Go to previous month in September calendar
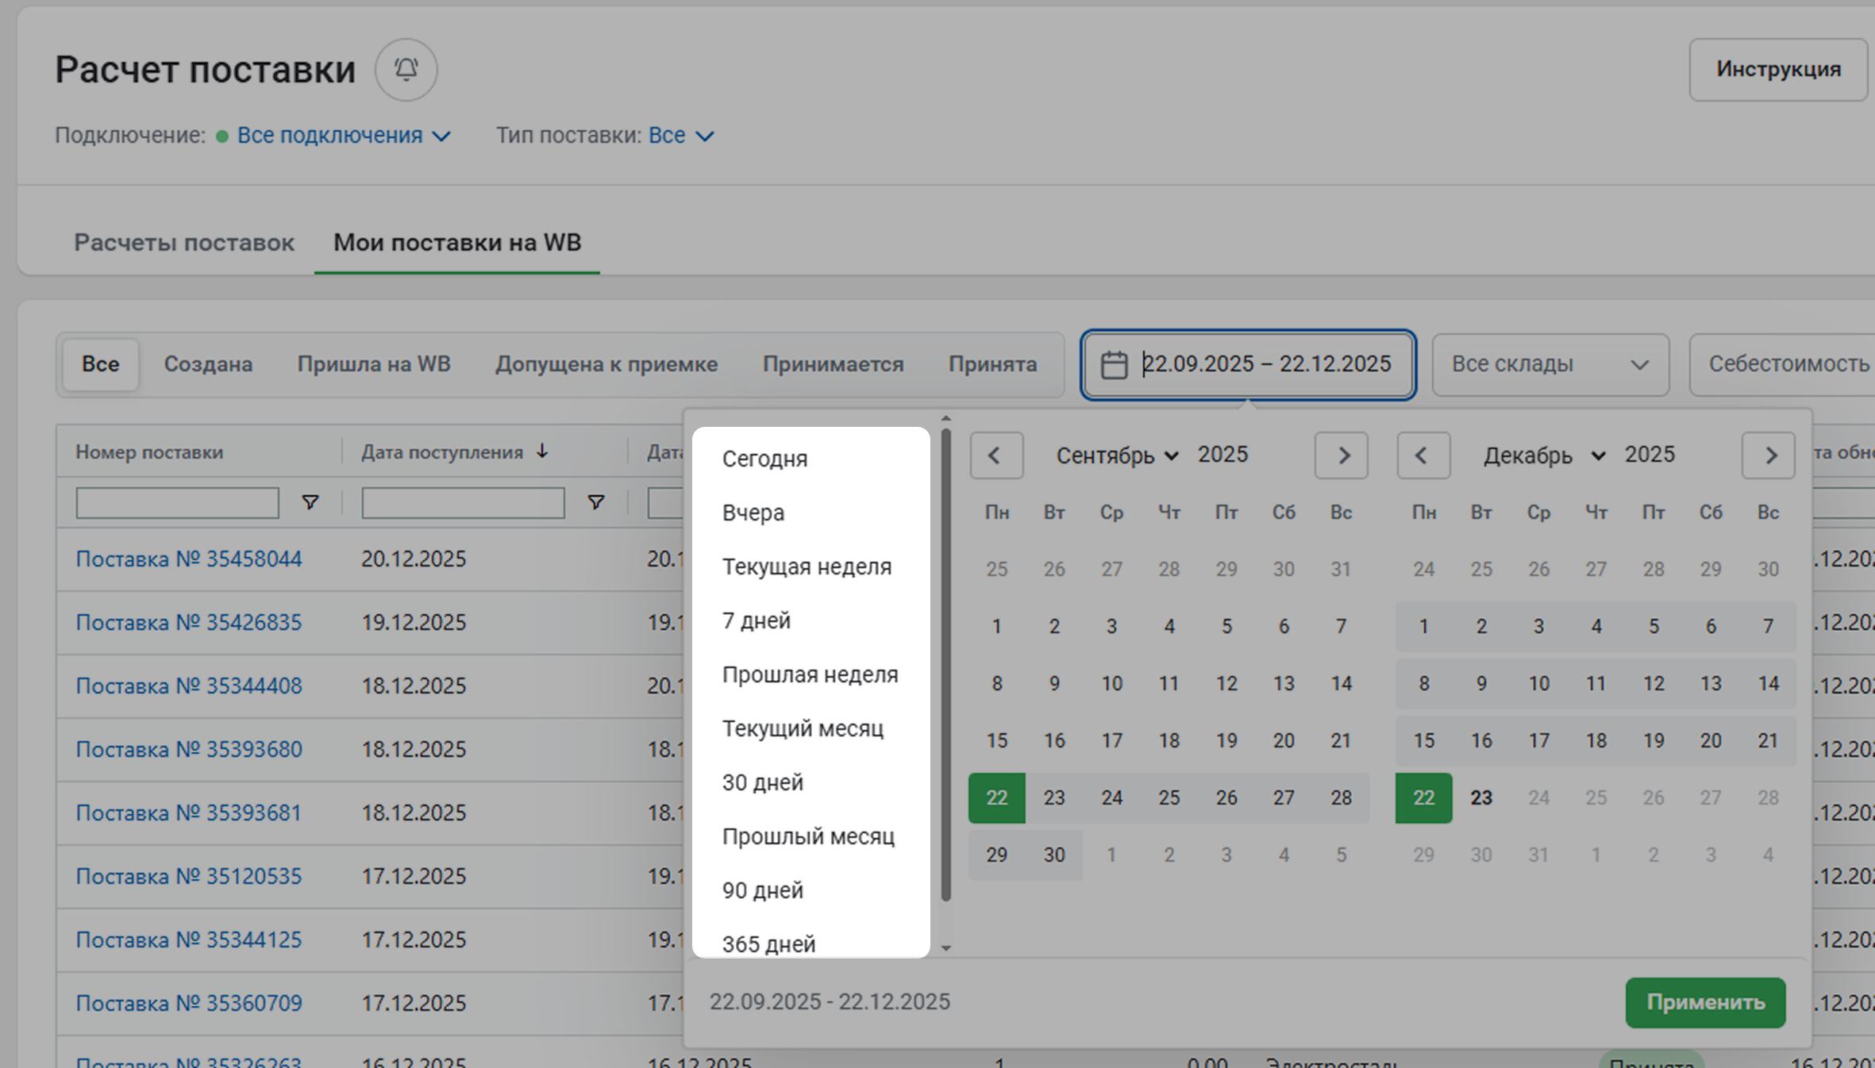The width and height of the screenshot is (1875, 1068). tap(995, 455)
